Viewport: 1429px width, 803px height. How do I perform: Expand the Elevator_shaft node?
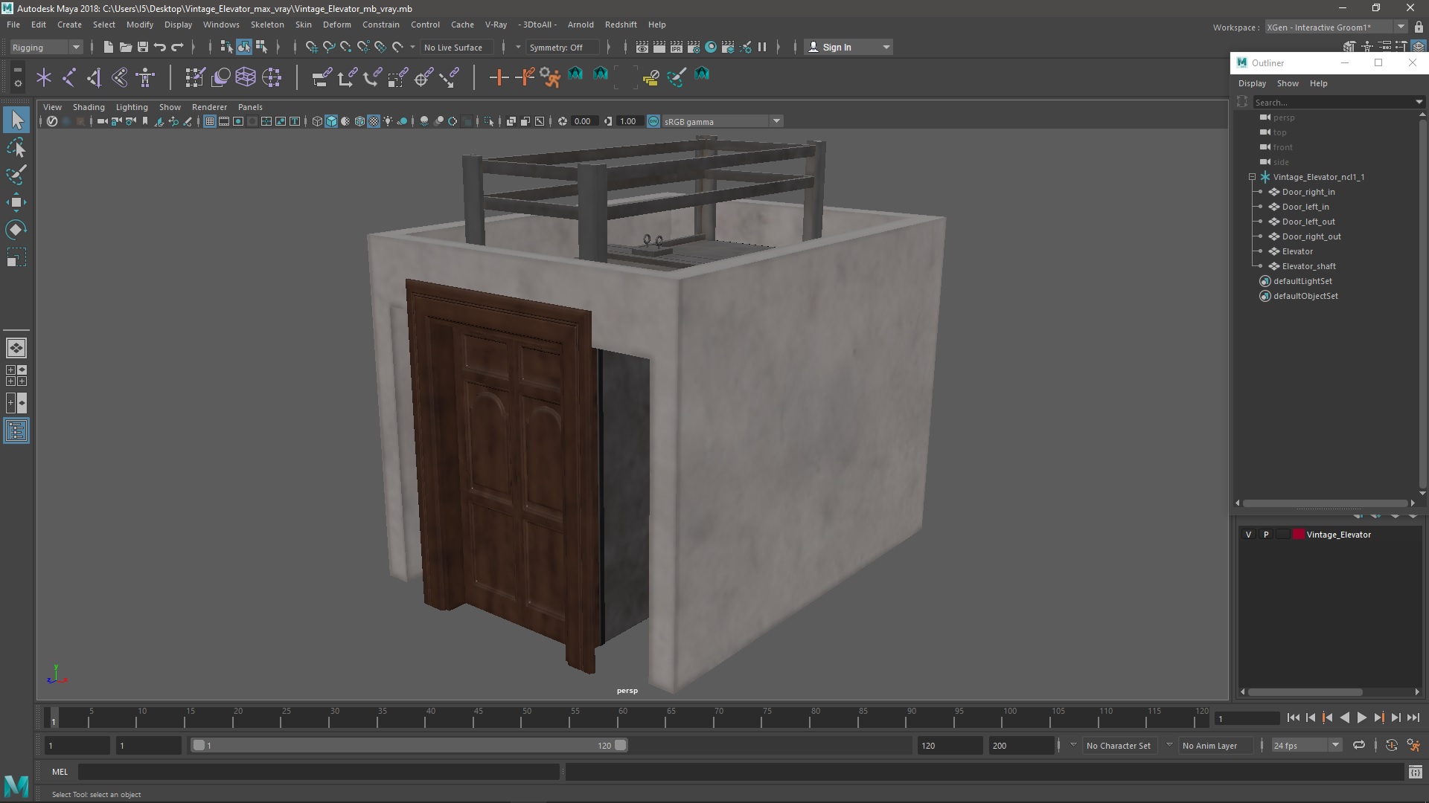click(x=1262, y=265)
